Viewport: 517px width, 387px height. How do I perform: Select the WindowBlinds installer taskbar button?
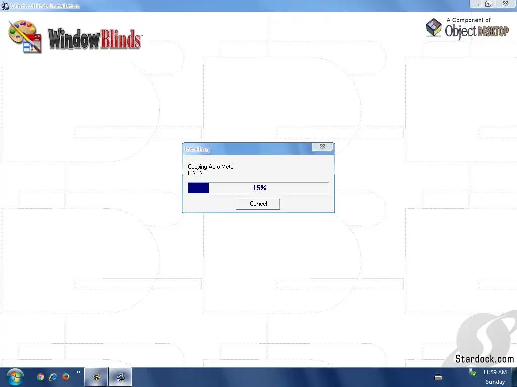tap(120, 377)
